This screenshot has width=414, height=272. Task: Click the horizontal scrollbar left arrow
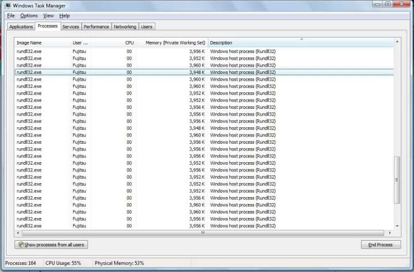pyautogui.click(x=18, y=232)
